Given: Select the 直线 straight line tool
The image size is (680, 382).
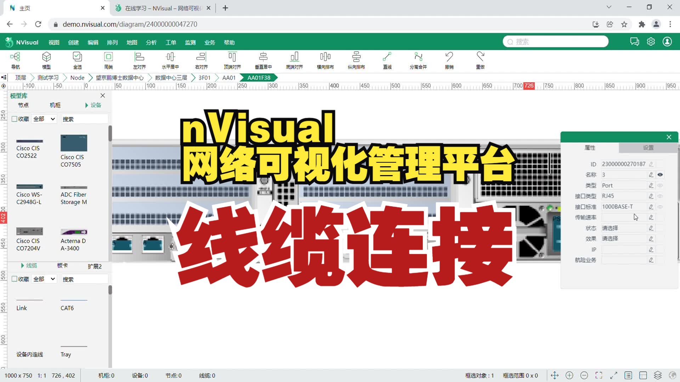Looking at the screenshot, I should 387,60.
